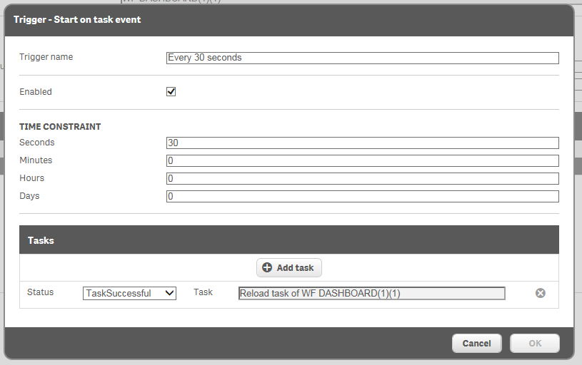
Task: Place cursor in the Days field
Action: (362, 196)
